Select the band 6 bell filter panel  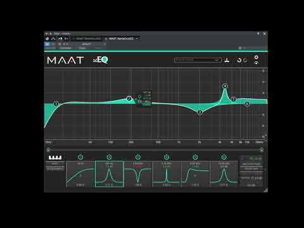(224, 174)
